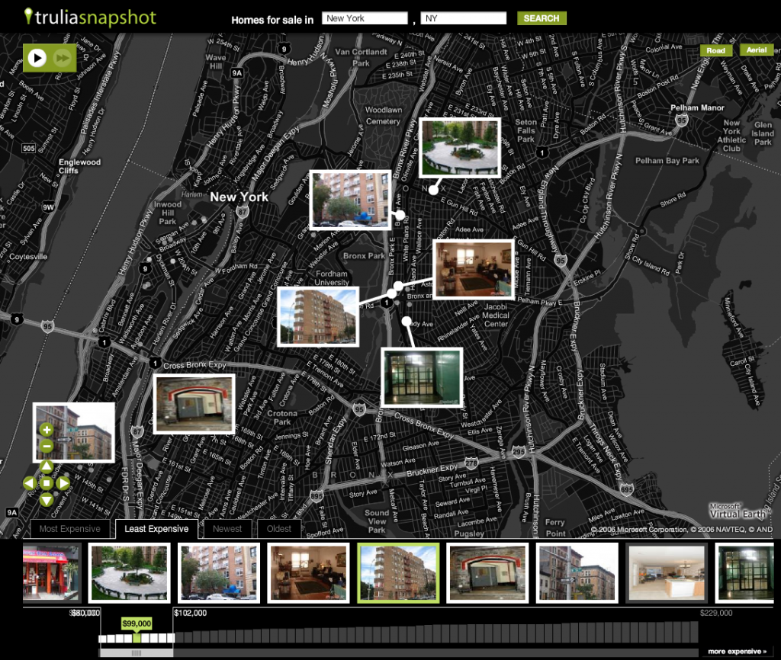Select the Least Expensive tab

pyautogui.click(x=156, y=529)
